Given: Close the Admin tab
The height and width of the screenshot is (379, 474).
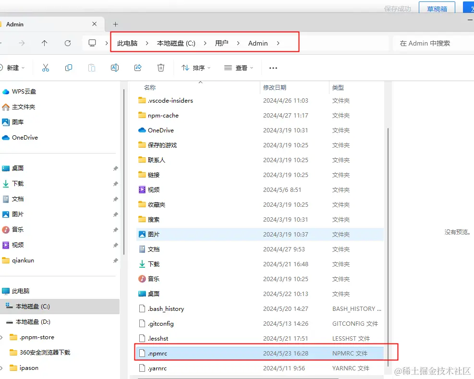Looking at the screenshot, I should 94,24.
